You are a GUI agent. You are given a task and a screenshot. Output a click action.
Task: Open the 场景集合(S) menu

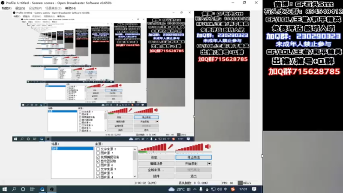[53, 8]
